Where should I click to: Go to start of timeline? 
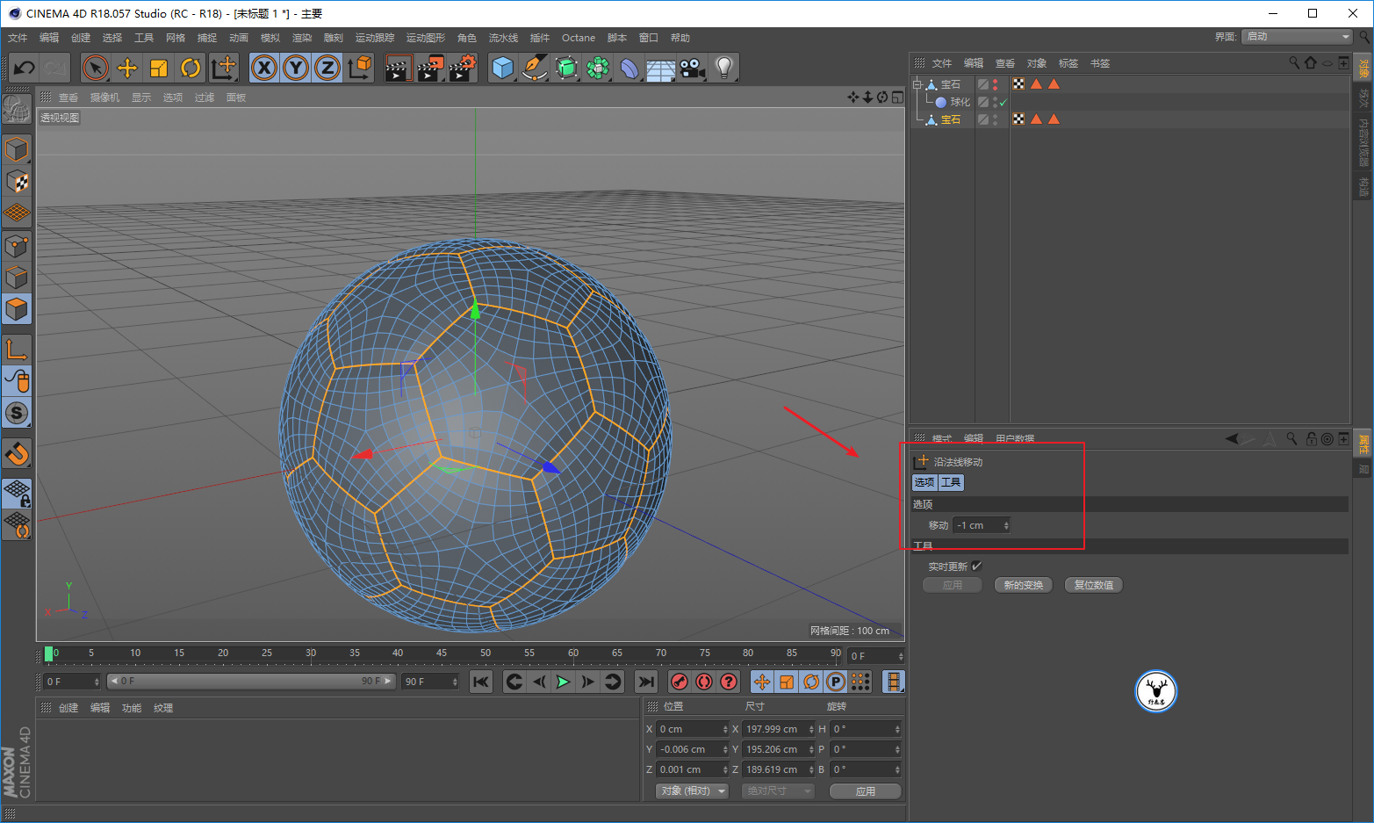(x=481, y=682)
